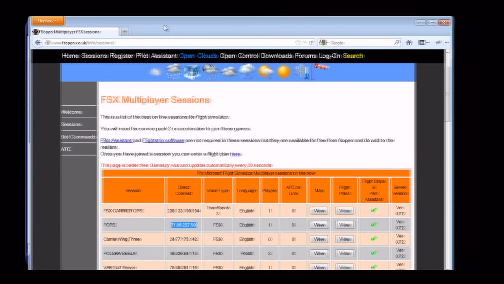Image resolution: width=504 pixels, height=284 pixels.
Task: View flight plans for FSX CARRIER OPS
Action: pos(345,211)
